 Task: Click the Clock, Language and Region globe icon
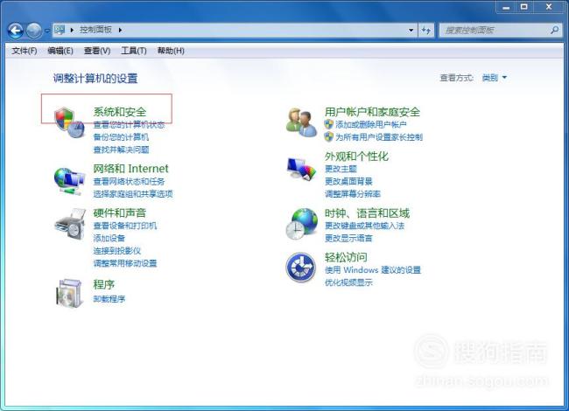(x=301, y=224)
